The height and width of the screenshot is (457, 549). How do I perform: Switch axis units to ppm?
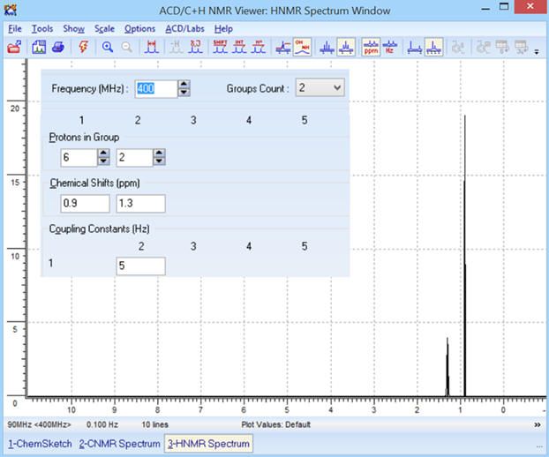pos(371,47)
